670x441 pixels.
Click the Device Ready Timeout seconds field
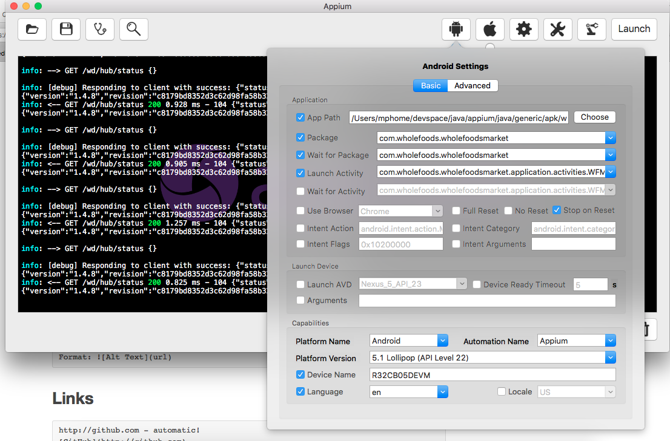click(590, 284)
